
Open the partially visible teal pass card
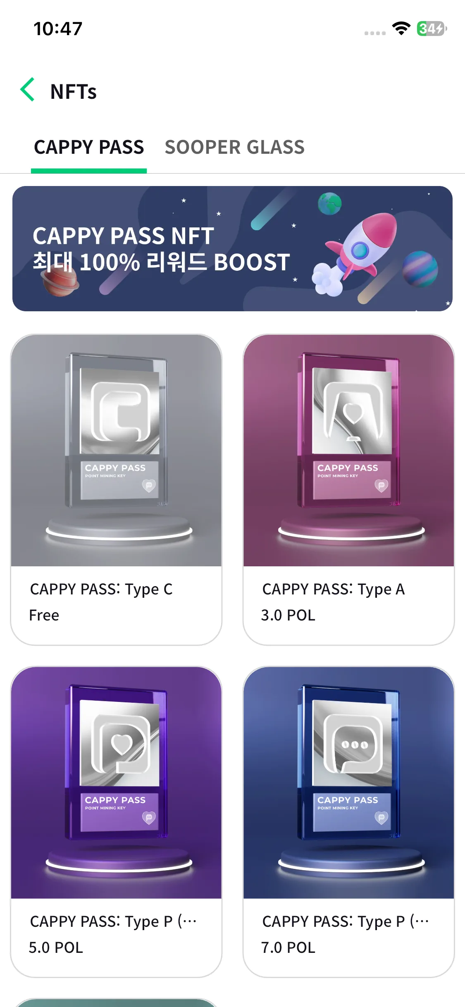(x=116, y=1002)
